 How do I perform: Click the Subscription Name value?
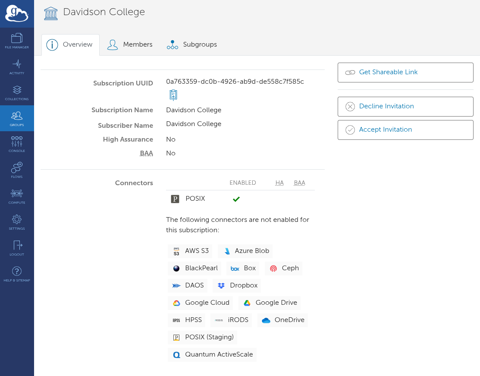(194, 110)
